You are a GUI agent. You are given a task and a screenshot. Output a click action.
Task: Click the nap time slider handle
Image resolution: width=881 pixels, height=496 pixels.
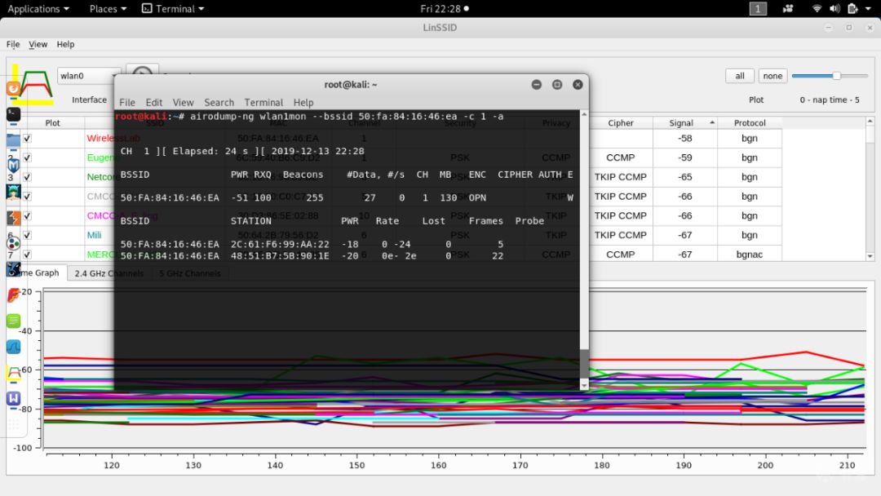click(x=836, y=76)
